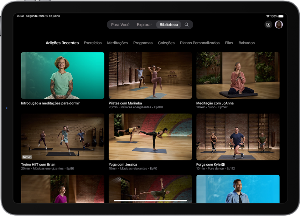
Task: Open the Exercícios category
Action: [x=93, y=43]
